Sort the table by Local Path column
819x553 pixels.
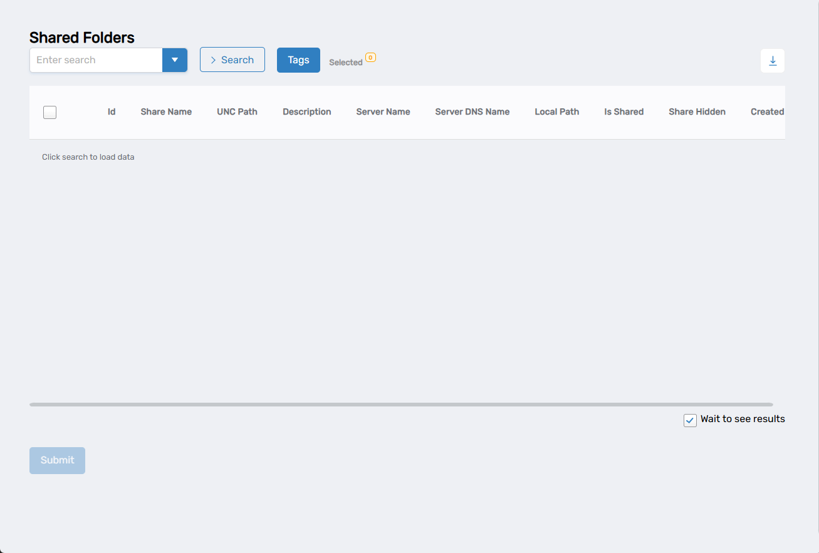[x=556, y=111]
